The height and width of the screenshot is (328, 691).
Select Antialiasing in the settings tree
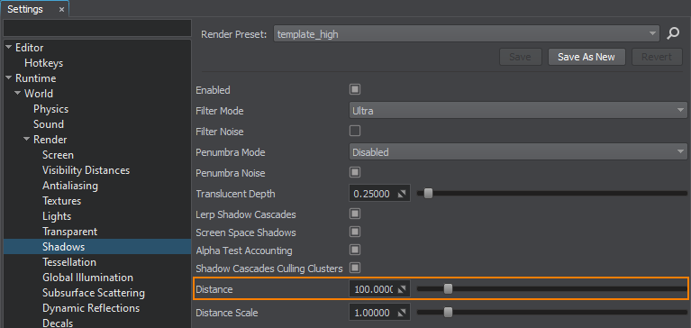tap(70, 186)
